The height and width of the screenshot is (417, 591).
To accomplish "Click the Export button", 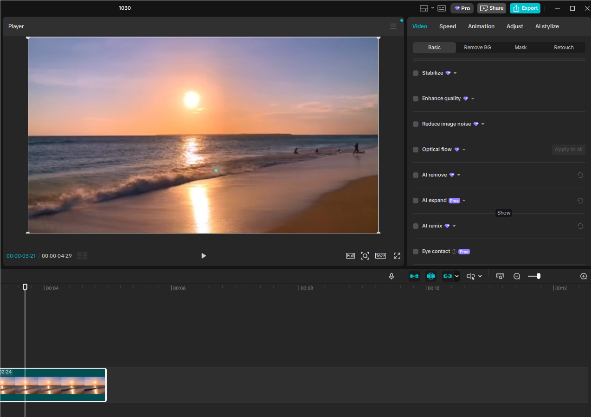I will (x=525, y=8).
